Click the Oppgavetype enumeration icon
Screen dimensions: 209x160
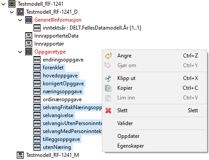point(29,52)
